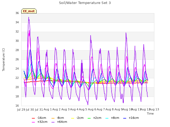170x127 pixels.
Task: Click the green +2cm legend swatch
Action: (x=89, y=118)
